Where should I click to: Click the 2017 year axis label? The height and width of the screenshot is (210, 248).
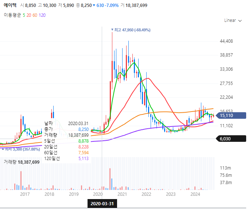(25, 194)
